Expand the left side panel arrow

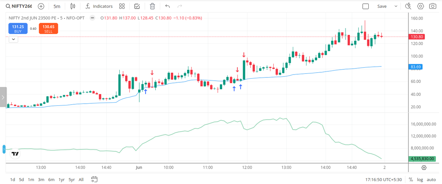click(x=3, y=98)
